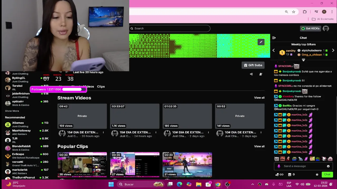Send message with green Chat button

[x=327, y=175]
